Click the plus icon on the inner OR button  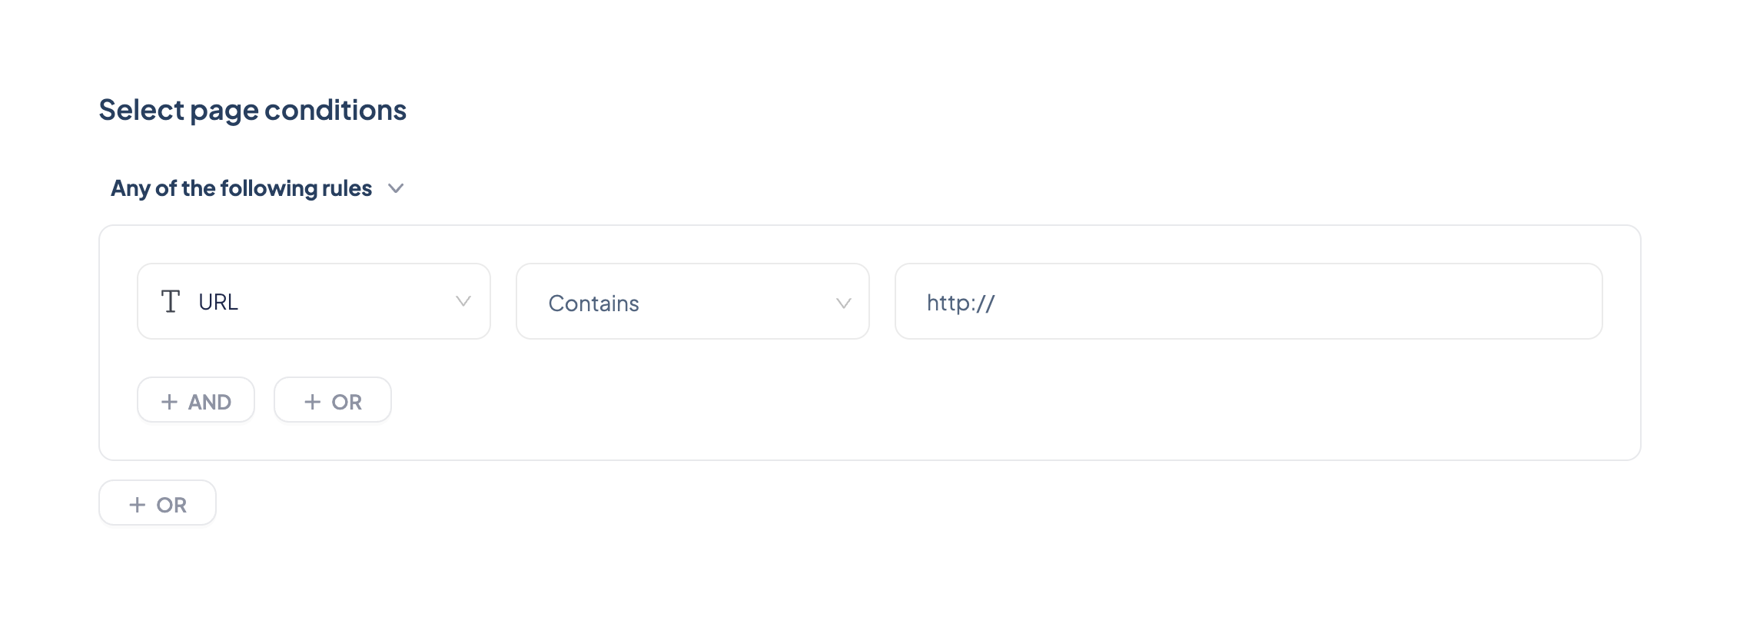coord(312,402)
